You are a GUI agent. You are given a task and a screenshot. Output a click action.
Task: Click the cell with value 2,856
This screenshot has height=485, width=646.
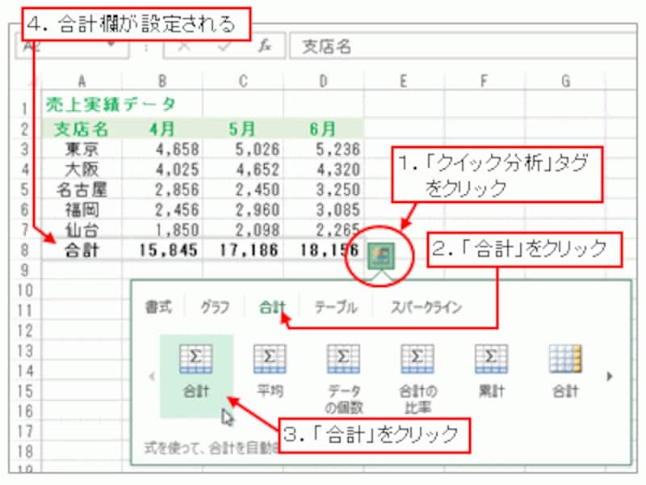(x=162, y=189)
